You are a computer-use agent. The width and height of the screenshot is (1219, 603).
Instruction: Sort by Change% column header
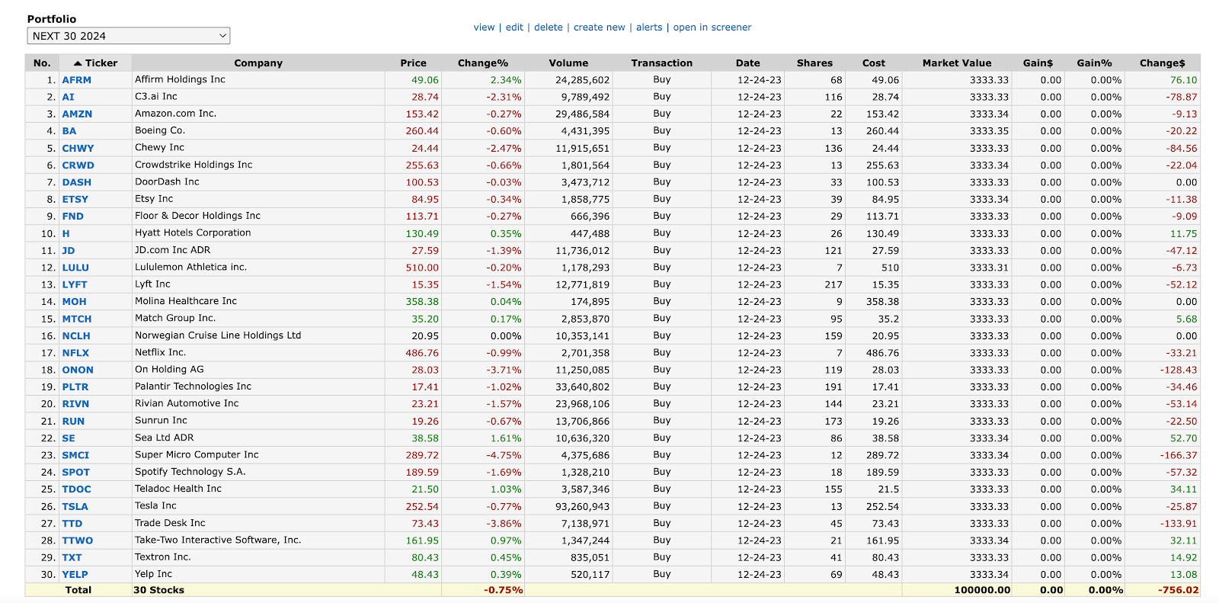[x=483, y=63]
